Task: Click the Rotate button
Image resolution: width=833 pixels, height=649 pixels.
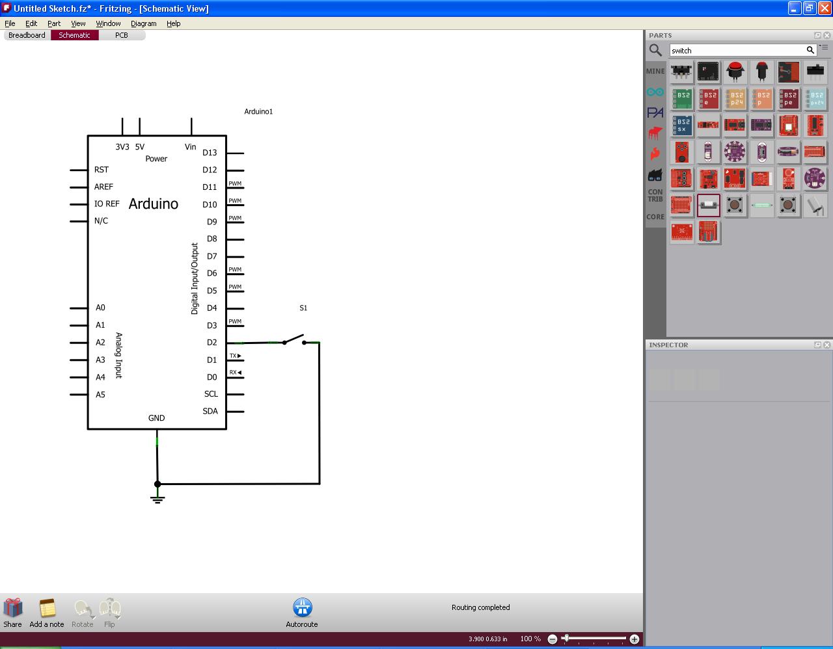Action: pos(82,613)
